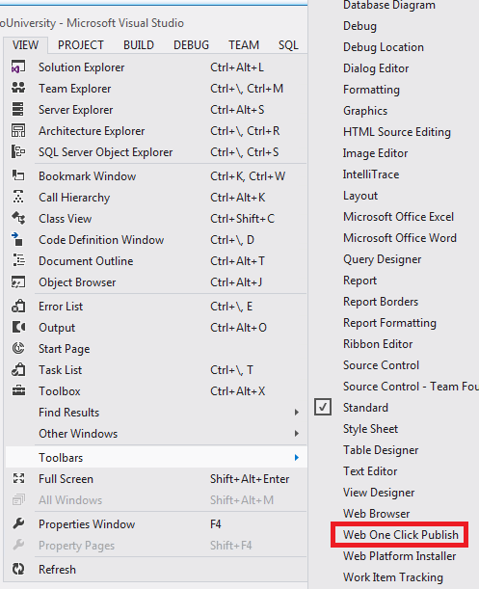Choose Table Designer toolbar entry

[381, 450]
